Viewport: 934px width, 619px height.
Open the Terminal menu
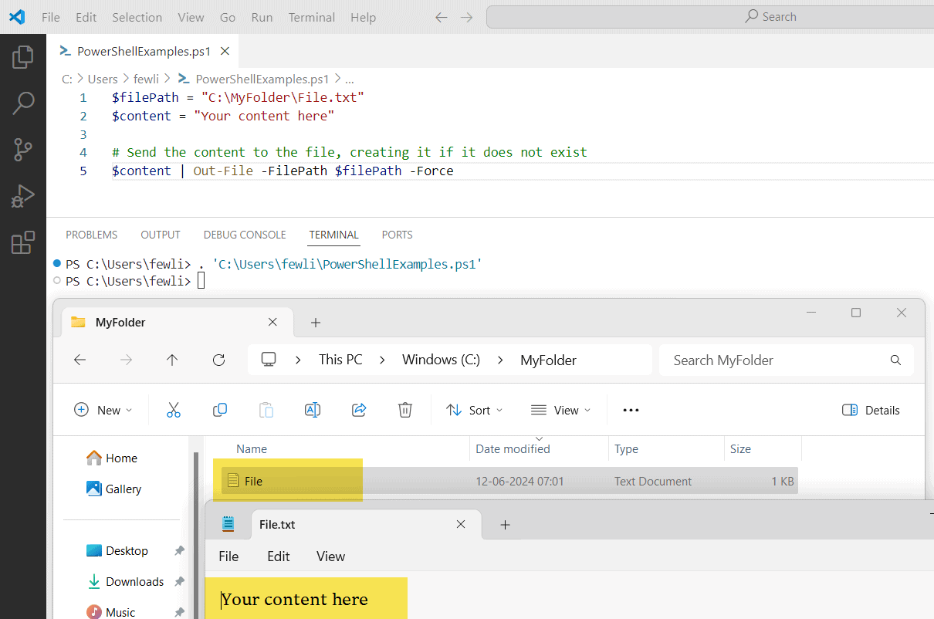[x=313, y=17]
